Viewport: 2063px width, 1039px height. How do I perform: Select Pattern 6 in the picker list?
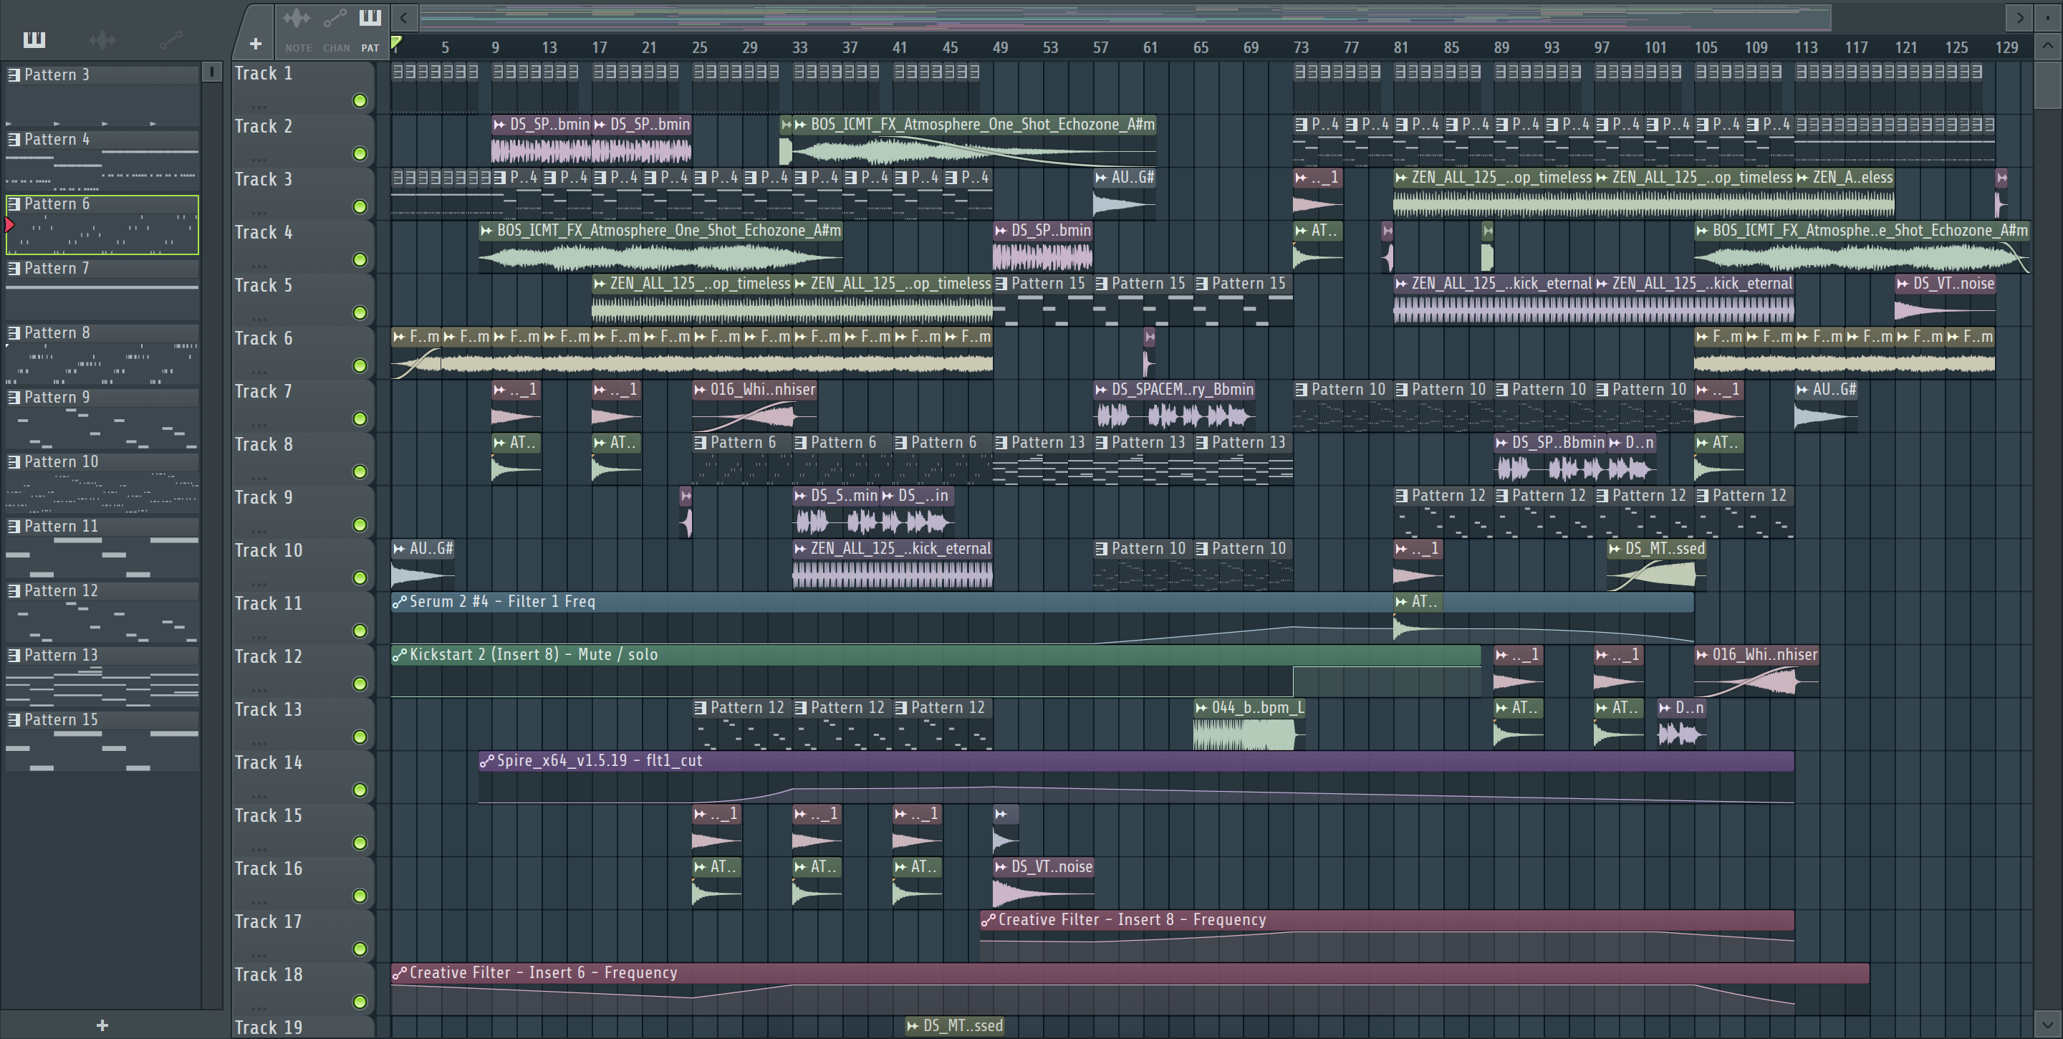point(102,224)
